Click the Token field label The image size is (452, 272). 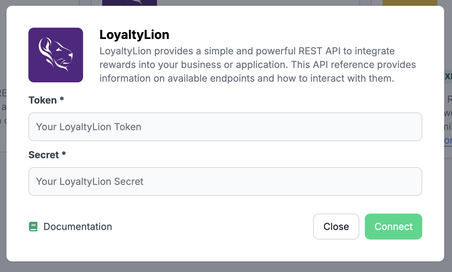(x=42, y=100)
